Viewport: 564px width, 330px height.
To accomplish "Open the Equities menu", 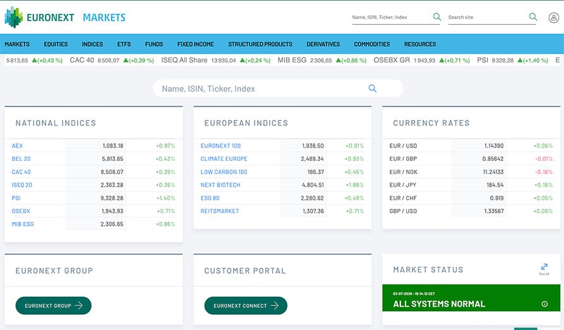I will [x=56, y=44].
